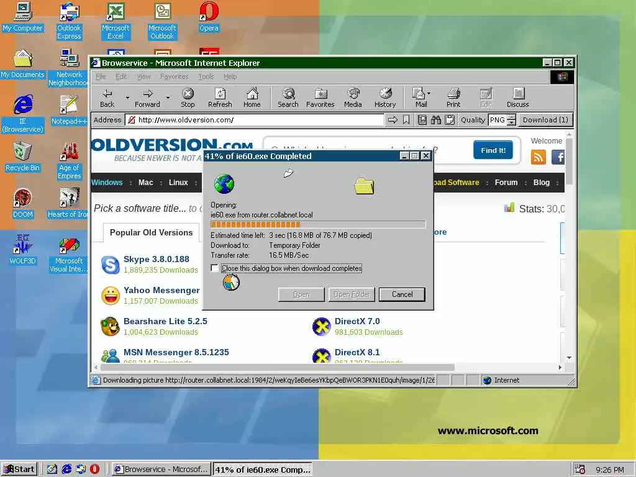The height and width of the screenshot is (477, 636).
Task: Select the Notepad++ desktop icon
Action: click(69, 111)
